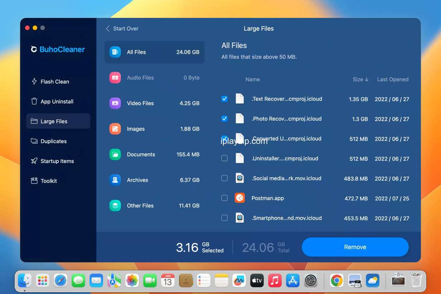441x294 pixels.
Task: Open App Uninstall section
Action: click(x=58, y=101)
